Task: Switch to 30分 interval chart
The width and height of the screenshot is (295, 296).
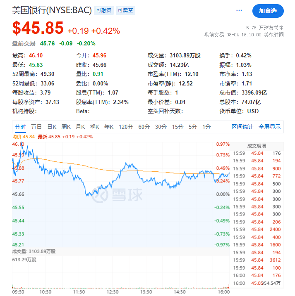Action: point(161,127)
